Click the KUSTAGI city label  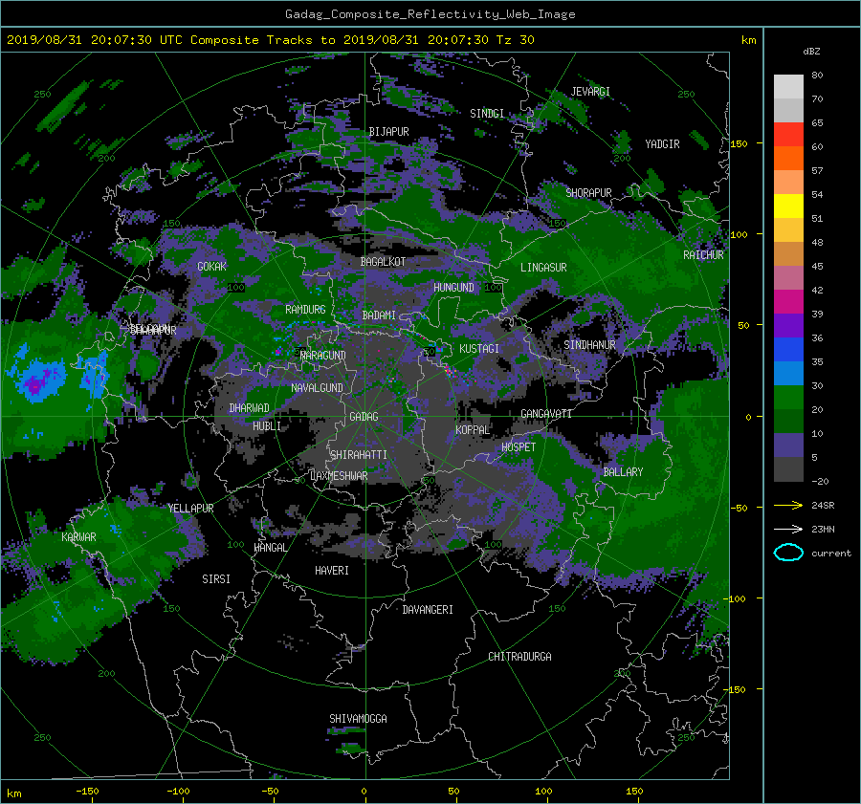[x=479, y=349]
